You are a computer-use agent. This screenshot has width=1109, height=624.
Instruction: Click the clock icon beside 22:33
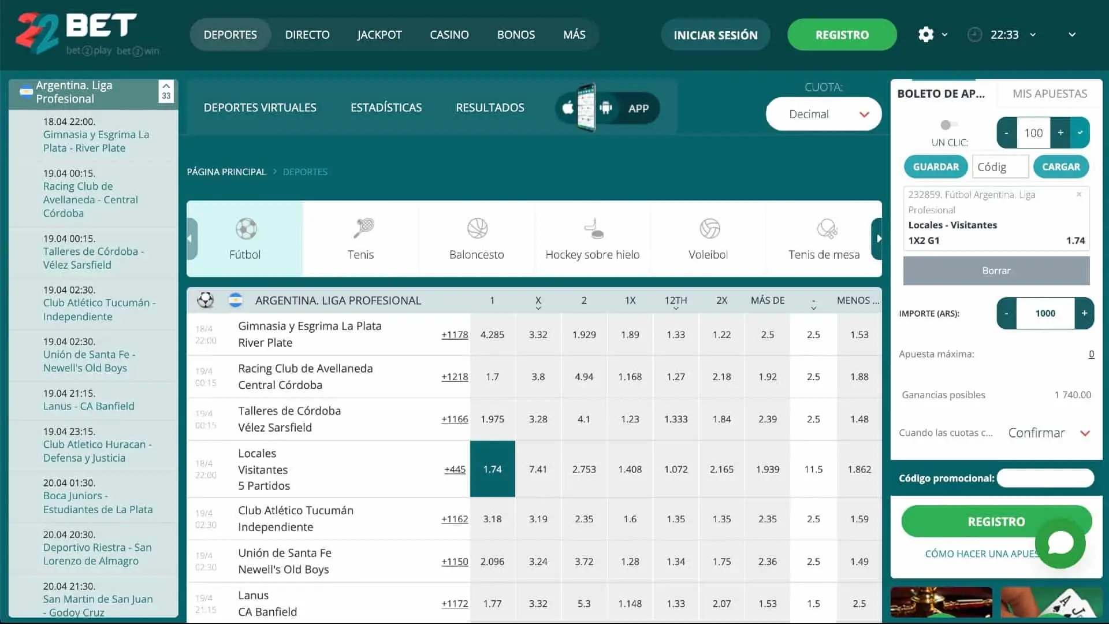[974, 35]
